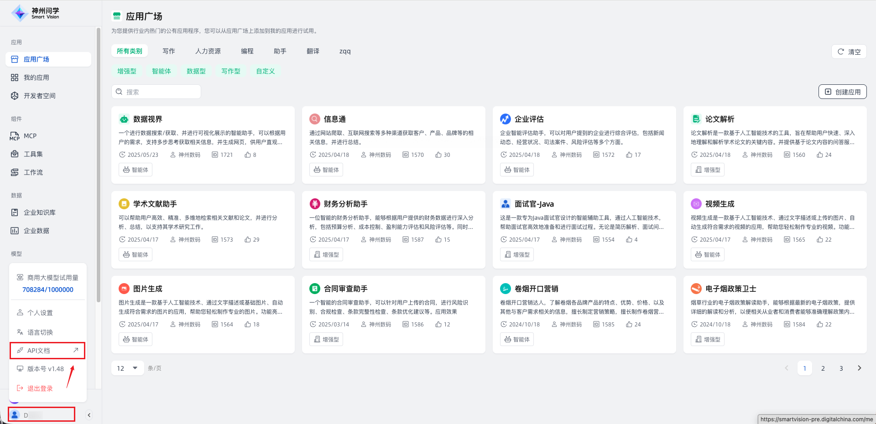The width and height of the screenshot is (876, 424).
Task: Toggle the 增强型 type filter tag
Action: click(127, 71)
